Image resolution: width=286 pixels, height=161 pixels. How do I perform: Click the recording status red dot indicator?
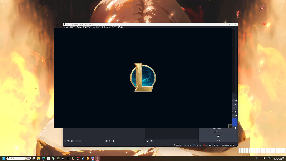point(204,145)
